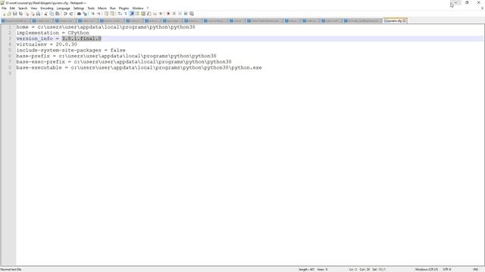Open the Window menu
Viewport: 485px width, 272px height.
coord(138,8)
